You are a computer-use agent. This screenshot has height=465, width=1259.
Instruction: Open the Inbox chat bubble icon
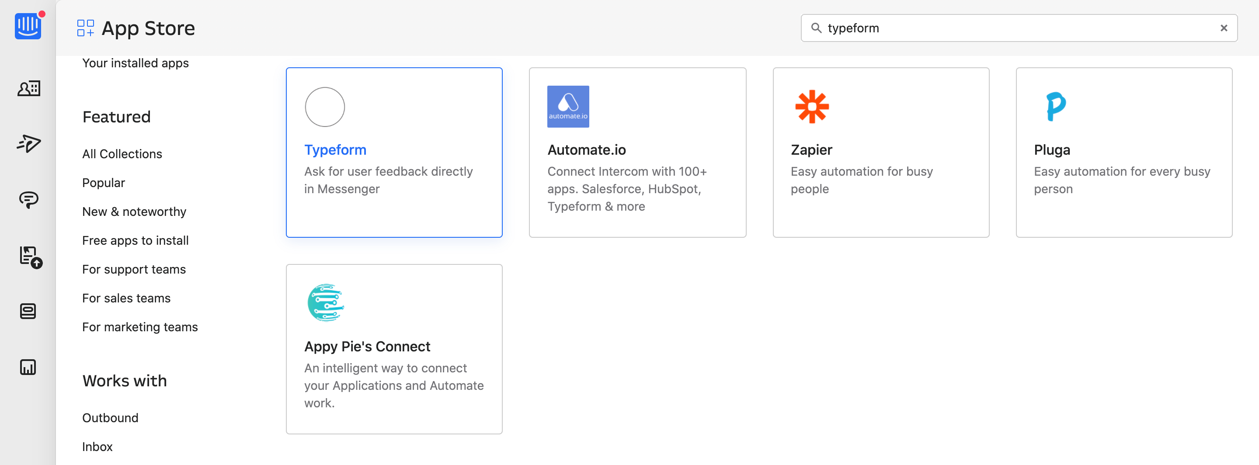click(29, 199)
